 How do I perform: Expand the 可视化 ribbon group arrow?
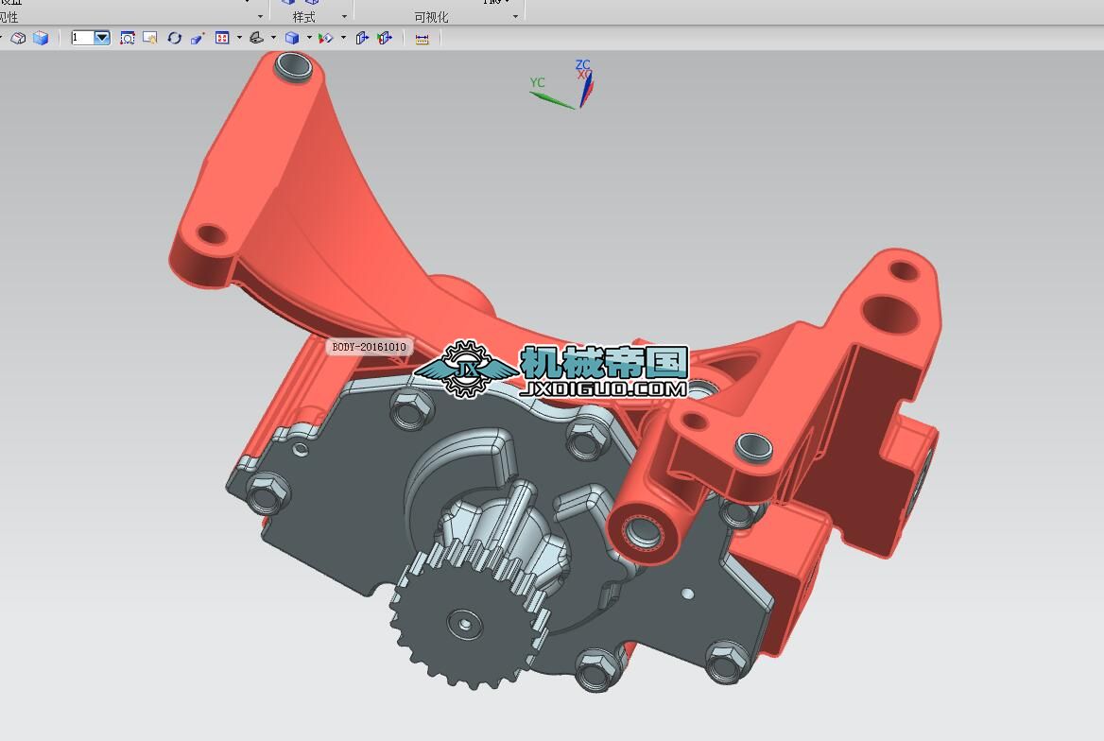pos(515,17)
